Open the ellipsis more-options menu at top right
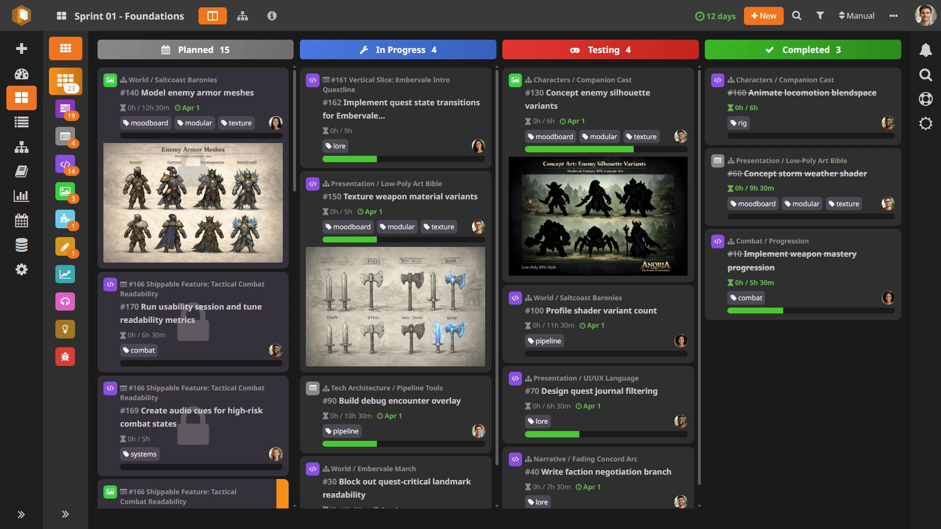The image size is (941, 529). click(893, 15)
